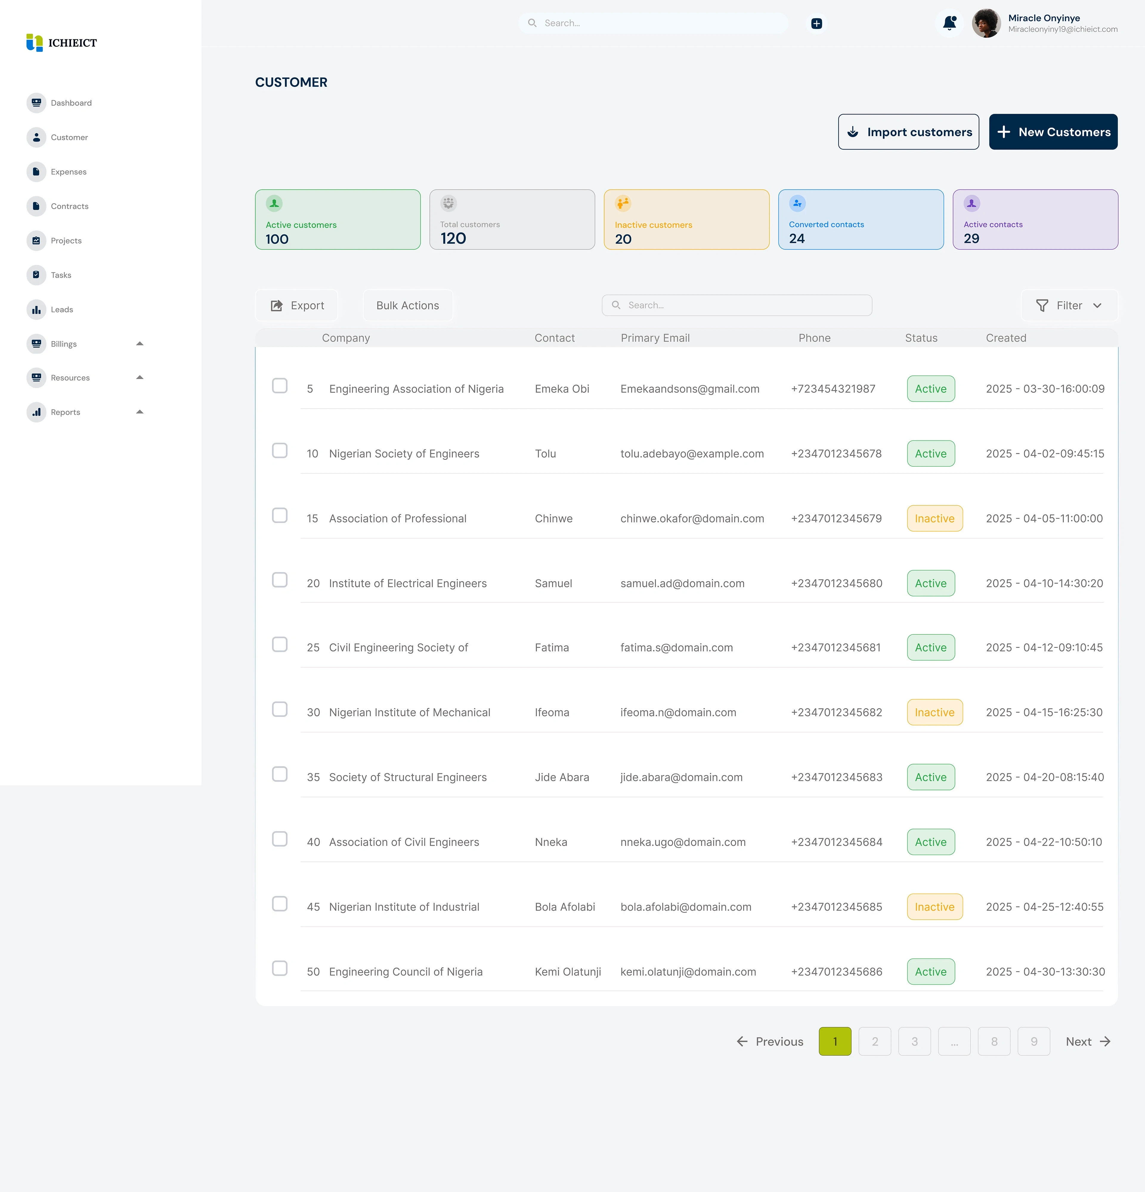Click the Expenses sidebar icon
This screenshot has width=1145, height=1192.
tap(36, 172)
